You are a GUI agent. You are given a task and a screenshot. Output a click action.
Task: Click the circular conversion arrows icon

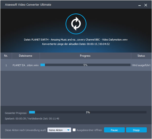point(75,24)
